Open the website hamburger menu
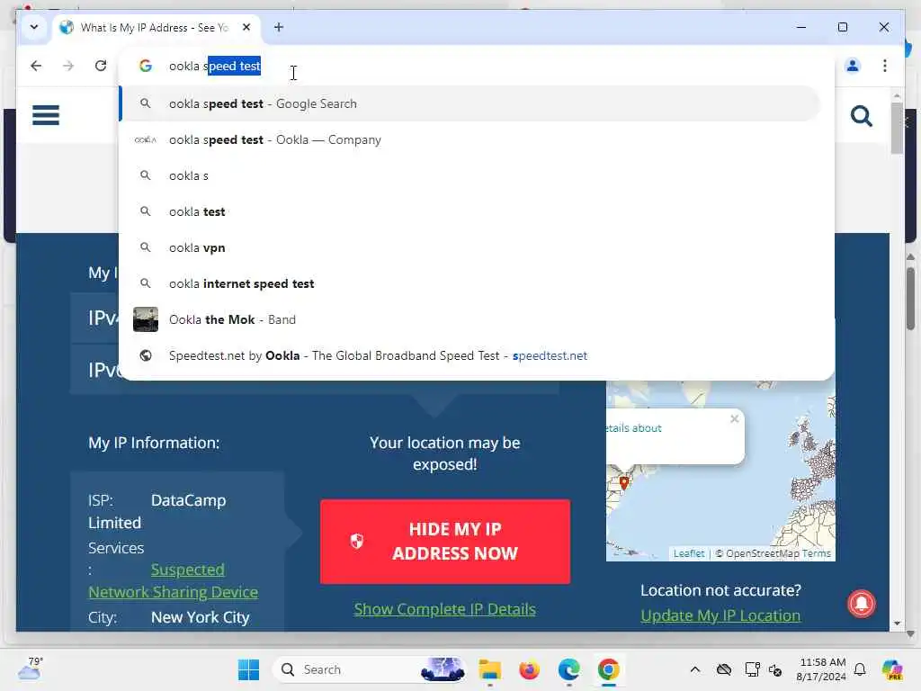The width and height of the screenshot is (921, 691). click(46, 115)
